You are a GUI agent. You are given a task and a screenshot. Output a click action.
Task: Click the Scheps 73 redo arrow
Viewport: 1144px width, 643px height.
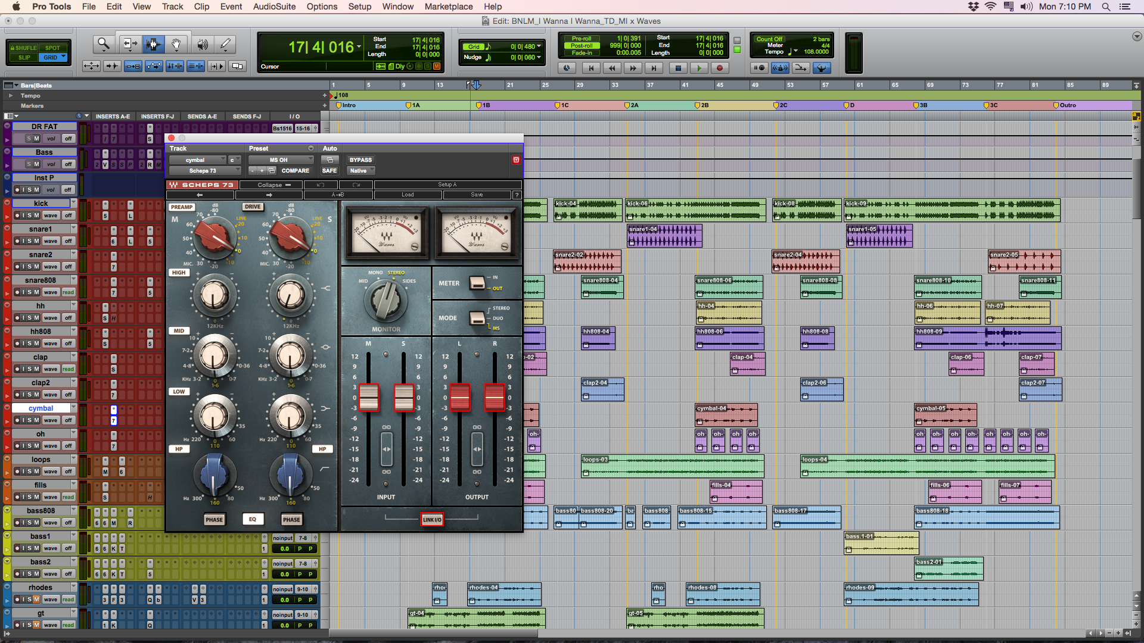[x=356, y=185]
